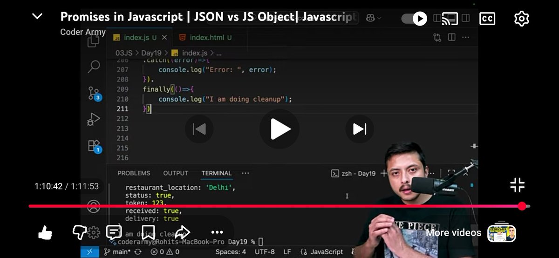The width and height of the screenshot is (559, 258).
Task: Click the console.log("I am doing cleanup") line
Action: (225, 99)
